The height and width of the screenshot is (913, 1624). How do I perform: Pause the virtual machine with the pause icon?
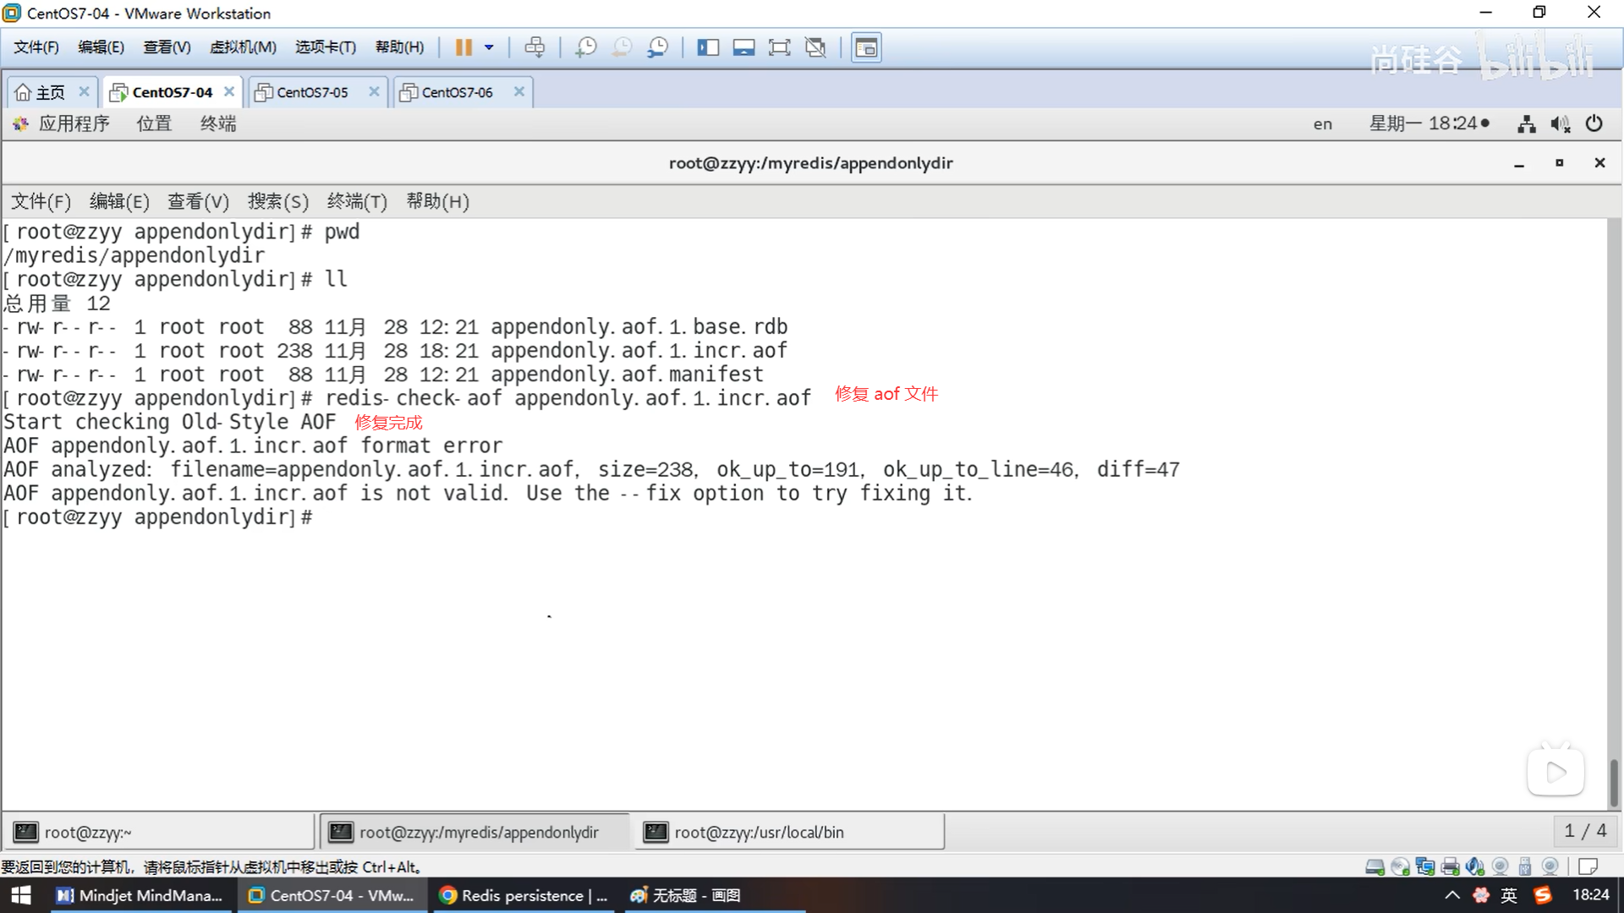(463, 47)
